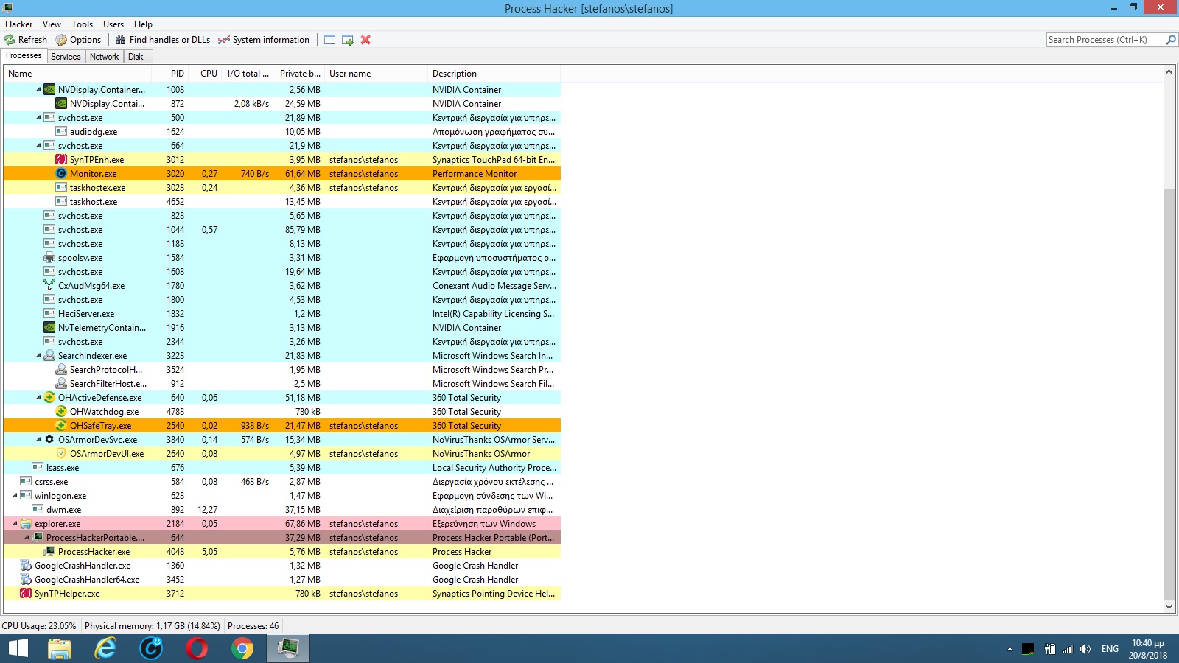Click the find window and thread icon

pos(348,40)
